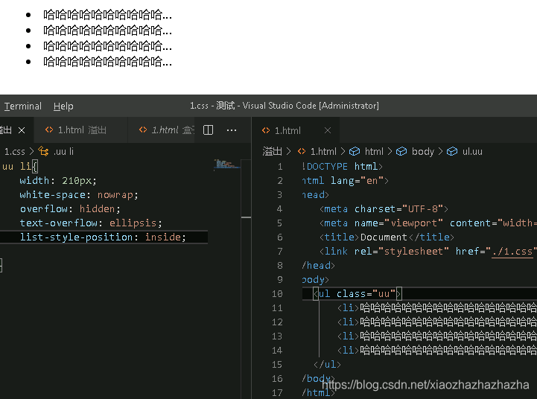This screenshot has width=537, height=399.
Task: Click the last truncated 哈哈 list item in preview
Action: [x=107, y=62]
